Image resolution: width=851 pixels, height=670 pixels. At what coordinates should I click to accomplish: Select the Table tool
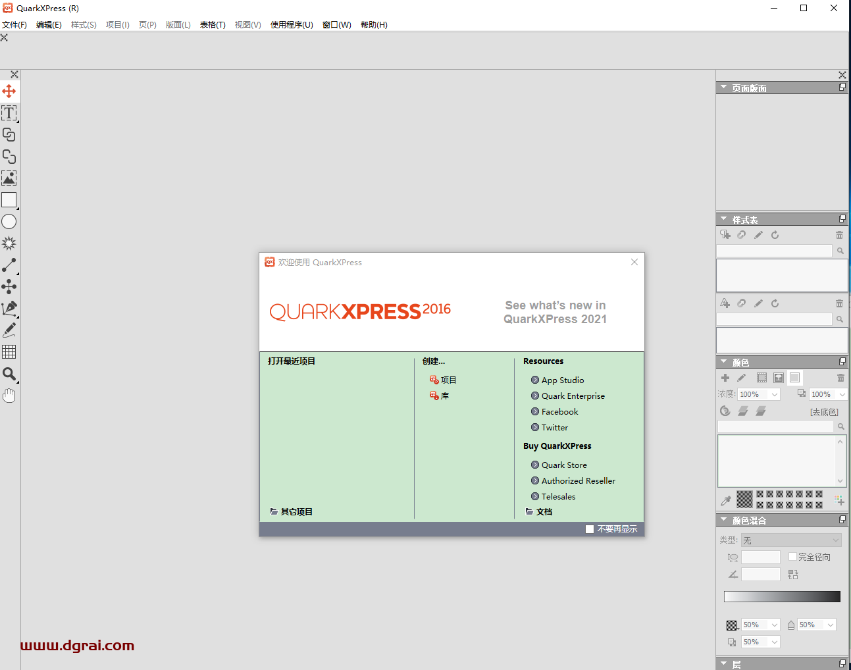tap(9, 351)
